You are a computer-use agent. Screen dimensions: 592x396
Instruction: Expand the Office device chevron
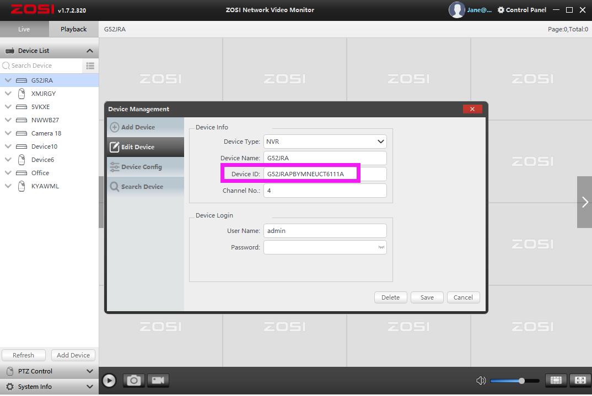tap(8, 173)
